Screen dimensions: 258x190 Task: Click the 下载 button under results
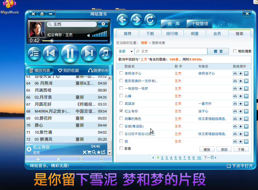point(241,149)
